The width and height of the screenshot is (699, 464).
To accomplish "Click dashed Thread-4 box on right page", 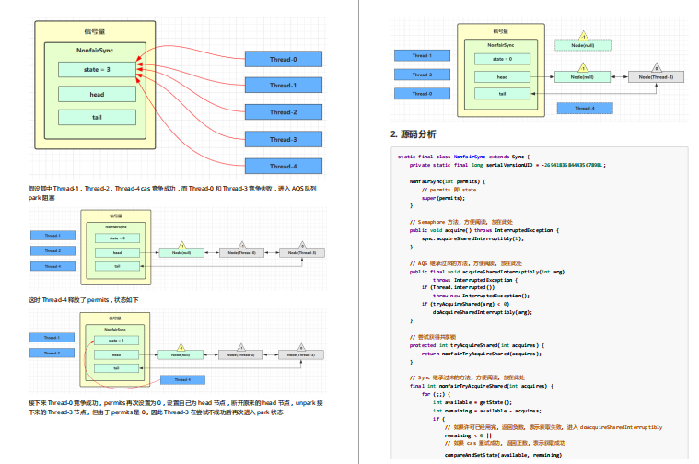I will [x=585, y=109].
